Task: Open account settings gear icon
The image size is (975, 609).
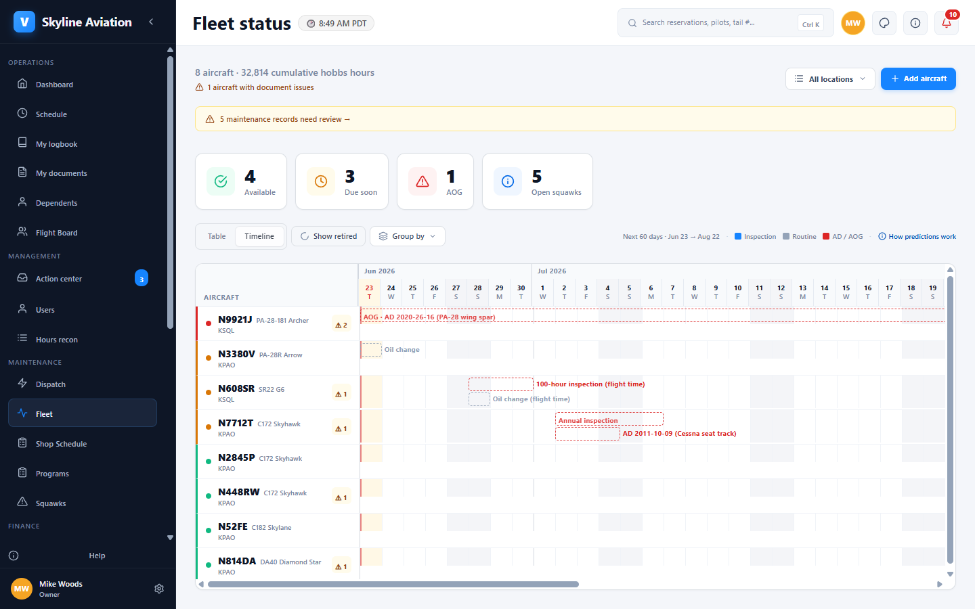Action: [159, 589]
